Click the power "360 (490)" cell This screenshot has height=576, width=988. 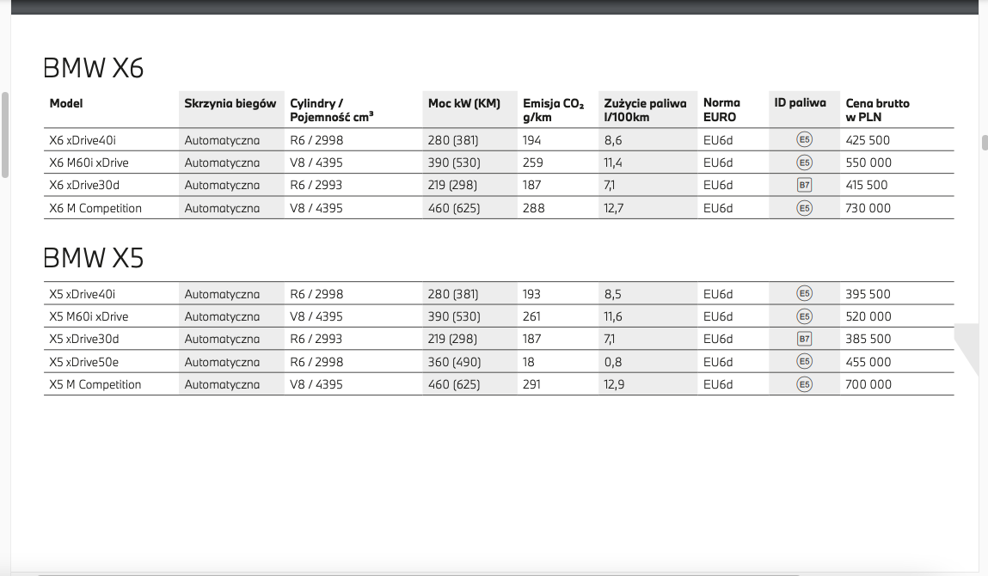pyautogui.click(x=454, y=362)
